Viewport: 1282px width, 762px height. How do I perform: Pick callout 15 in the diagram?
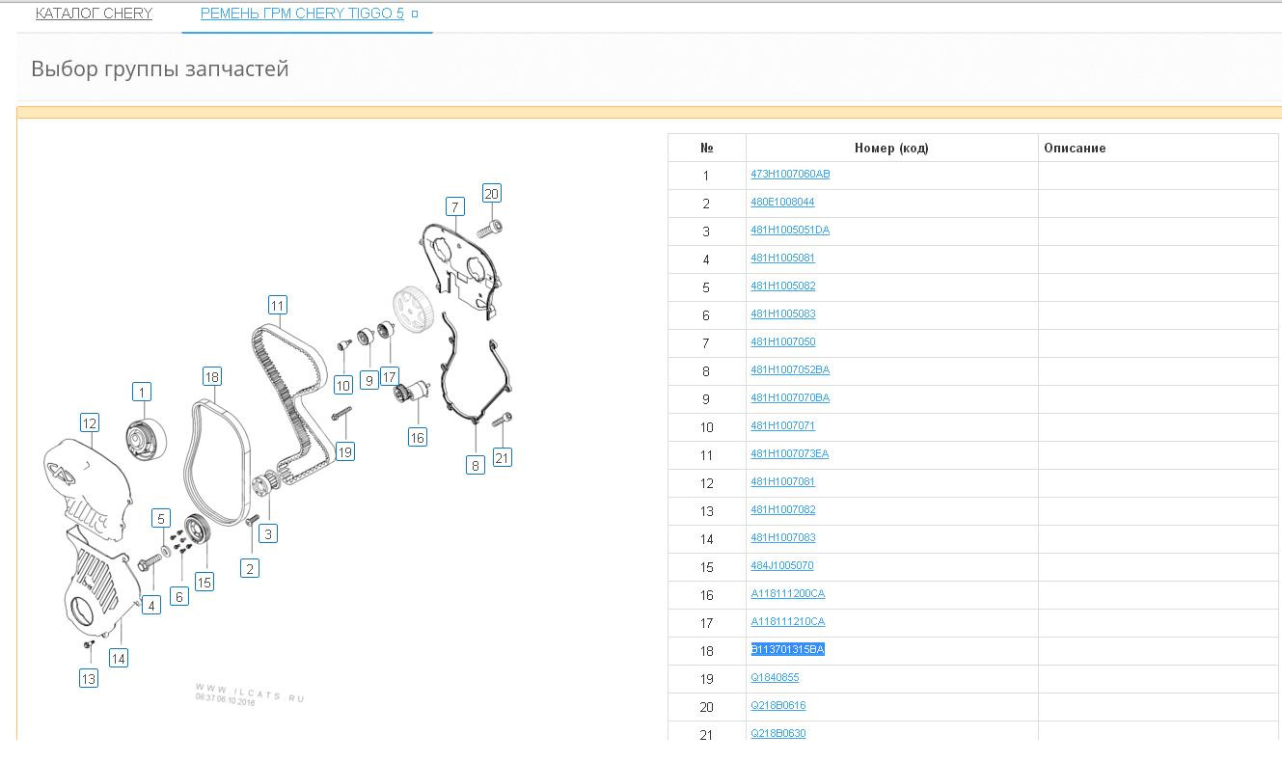(205, 582)
